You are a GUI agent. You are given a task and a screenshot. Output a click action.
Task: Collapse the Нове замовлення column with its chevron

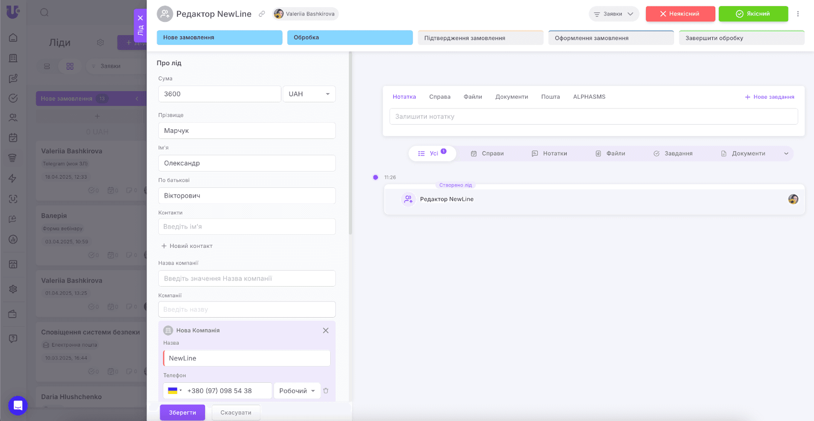coord(136,99)
